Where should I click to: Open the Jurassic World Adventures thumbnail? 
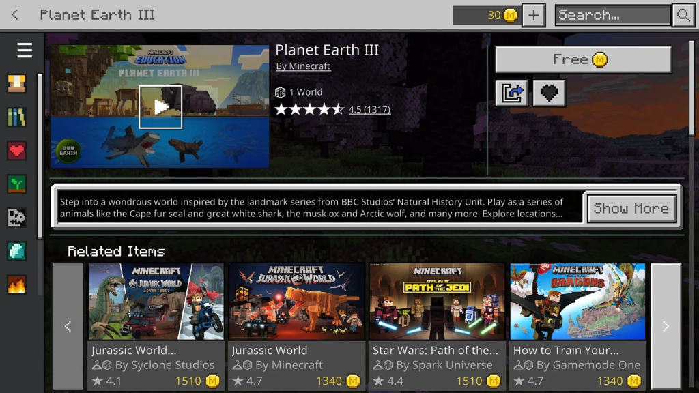coord(156,302)
